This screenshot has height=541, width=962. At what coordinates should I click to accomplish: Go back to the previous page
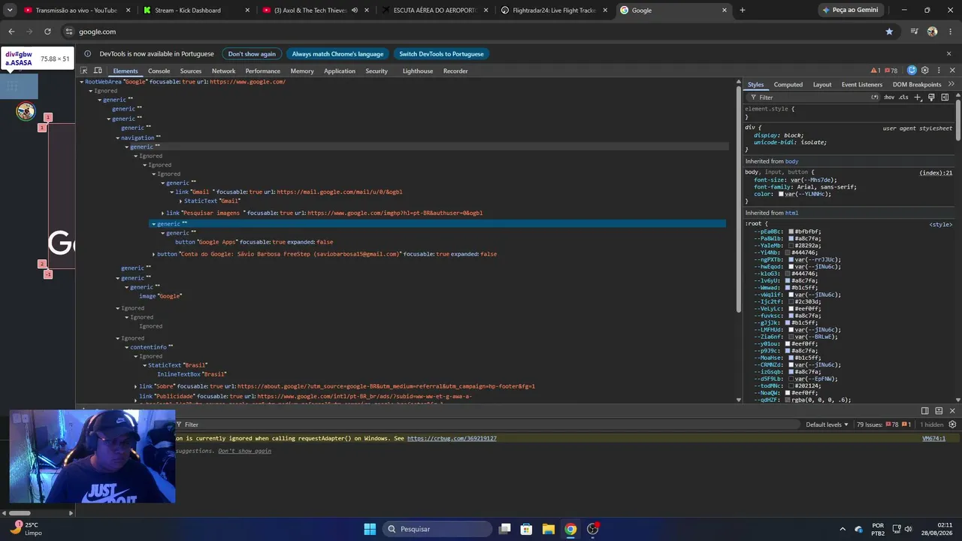(x=11, y=32)
